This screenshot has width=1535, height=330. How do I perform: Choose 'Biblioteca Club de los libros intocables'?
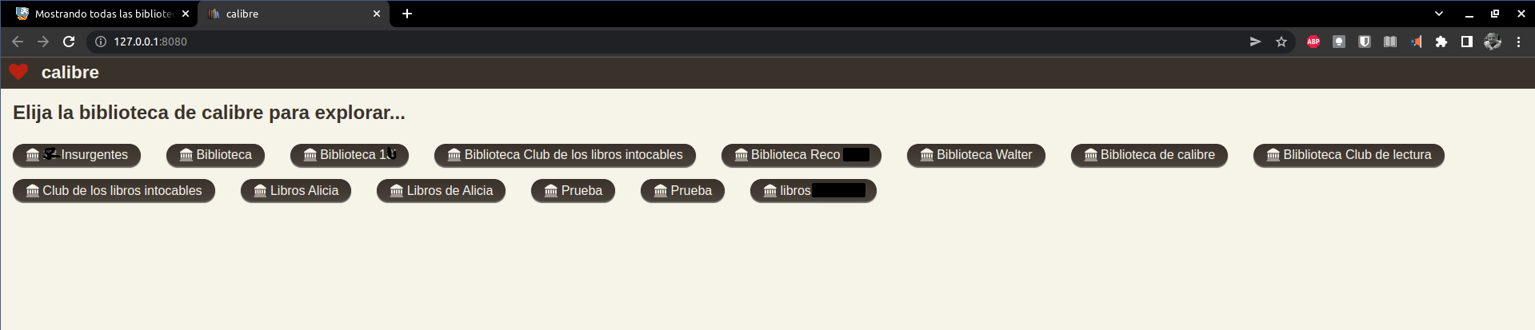(565, 155)
